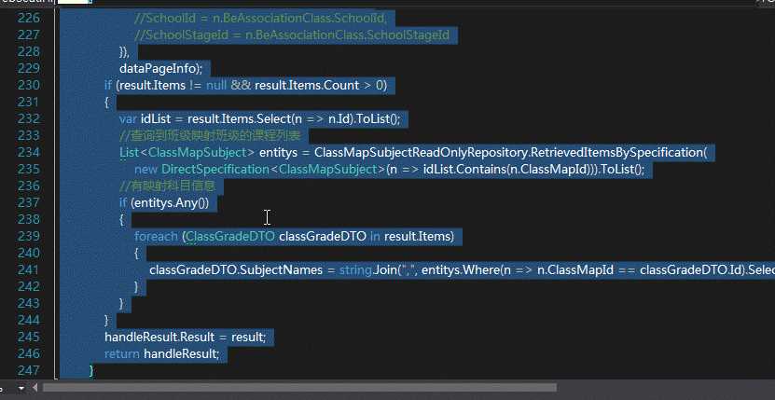
Task: Click 'handleResult.Result = result;' statement
Action: click(x=186, y=338)
